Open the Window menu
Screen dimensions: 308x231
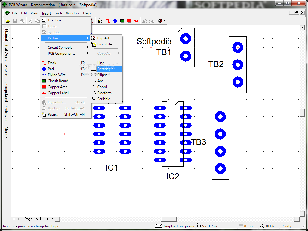tap(73, 13)
